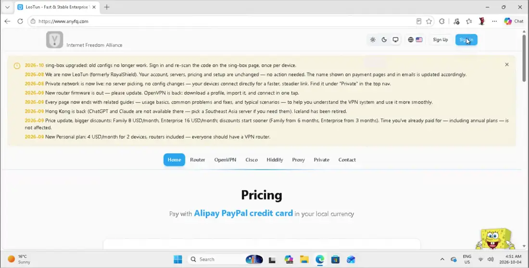Open File Explorer from taskbar
The image size is (529, 268).
tap(304, 259)
